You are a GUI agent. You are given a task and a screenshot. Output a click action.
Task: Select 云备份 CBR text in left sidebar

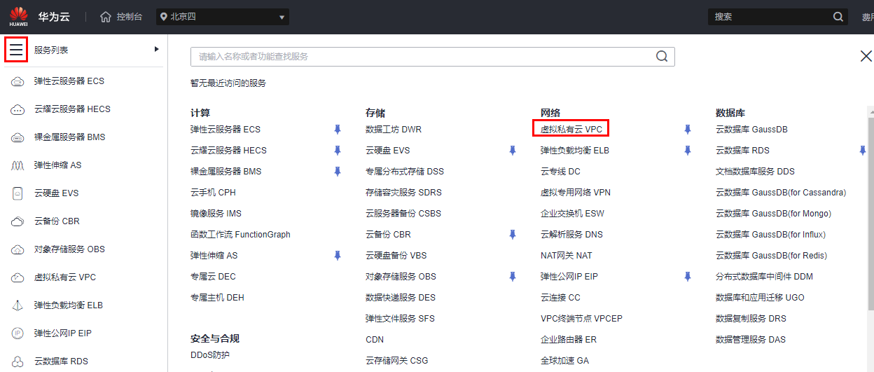57,221
